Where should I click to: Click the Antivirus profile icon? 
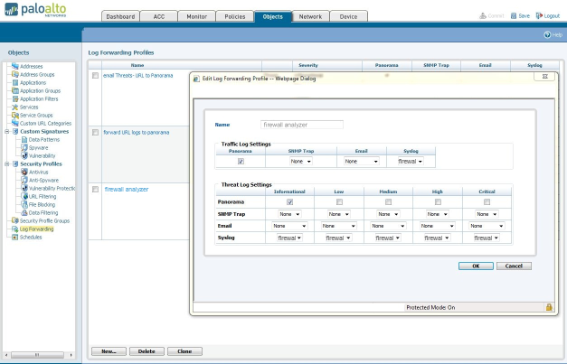(x=24, y=172)
